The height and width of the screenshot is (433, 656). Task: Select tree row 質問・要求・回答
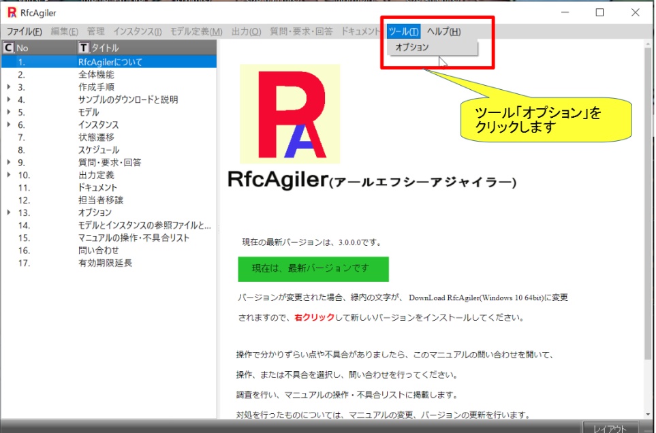[x=109, y=162]
